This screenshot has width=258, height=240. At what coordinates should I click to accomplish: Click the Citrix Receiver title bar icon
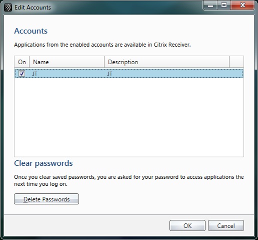click(8, 8)
